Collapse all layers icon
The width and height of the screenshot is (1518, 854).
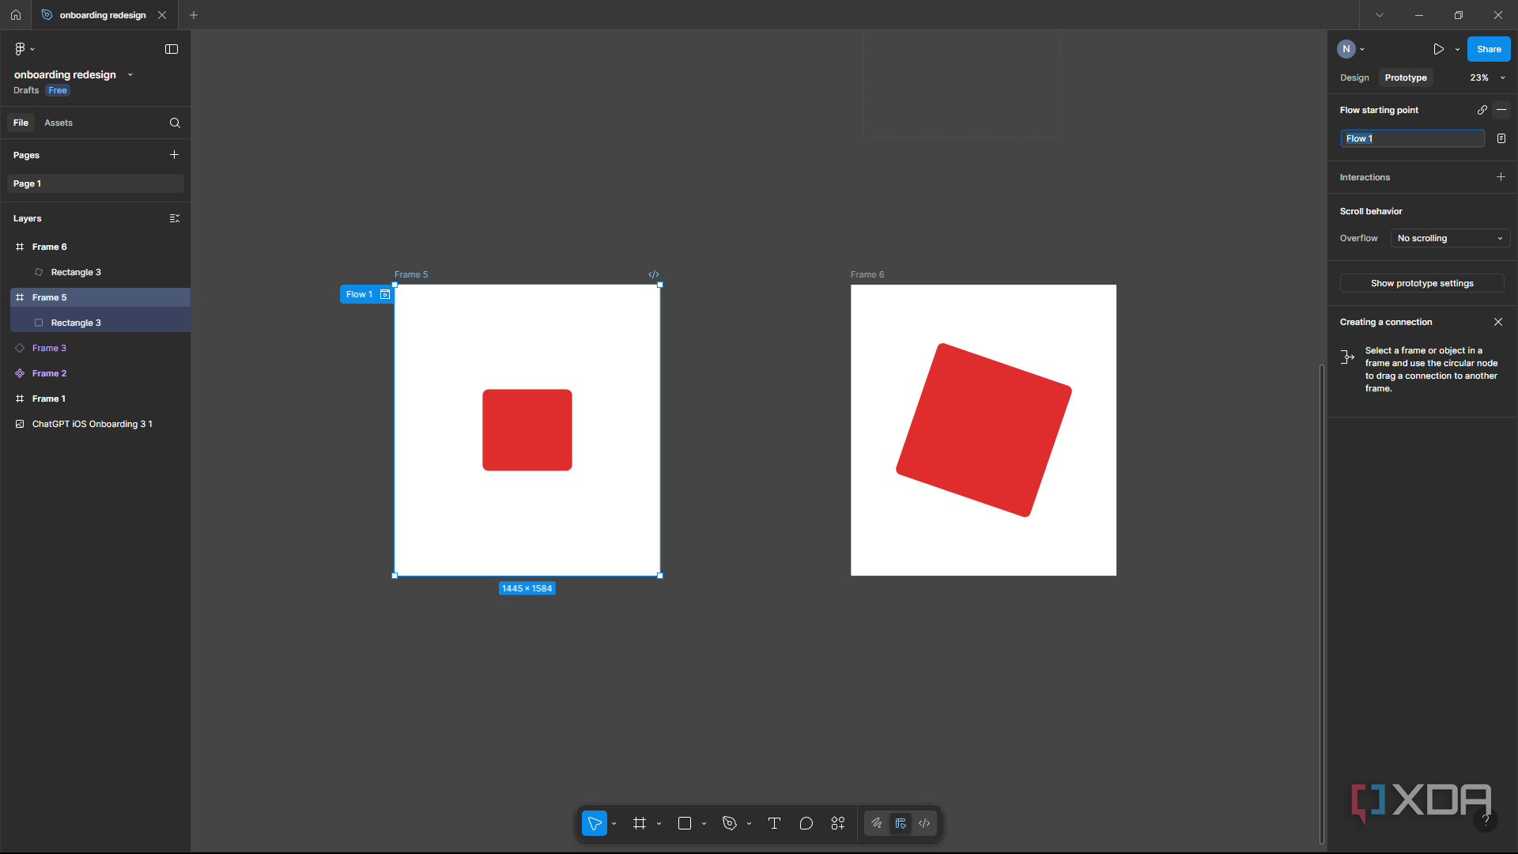tap(175, 218)
